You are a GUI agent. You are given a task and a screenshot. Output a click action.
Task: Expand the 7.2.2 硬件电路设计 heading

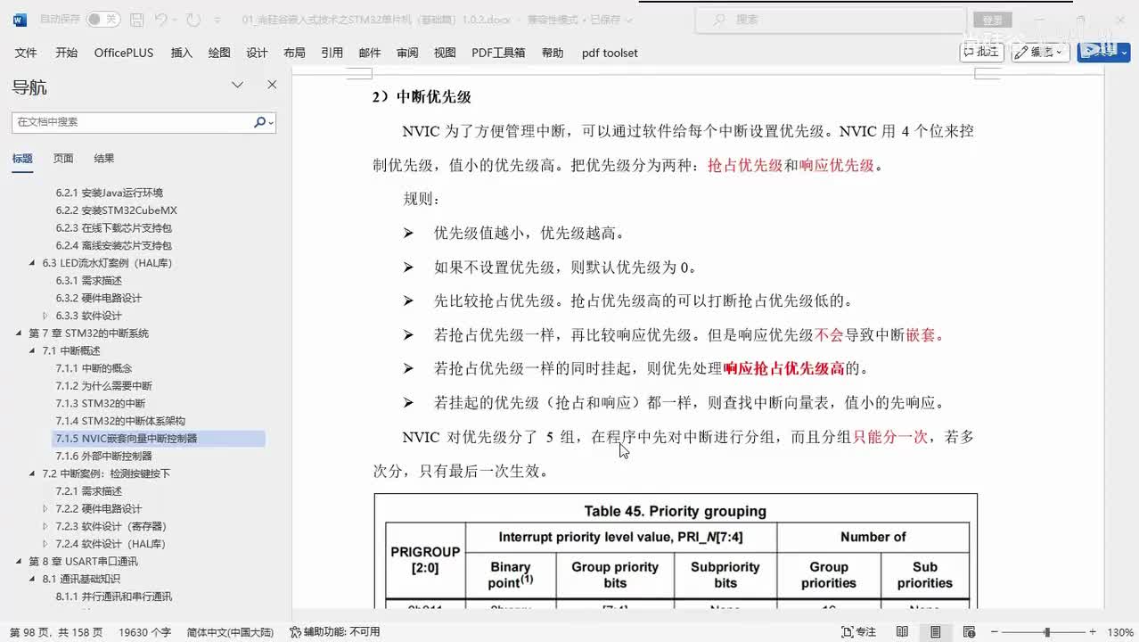coord(45,508)
